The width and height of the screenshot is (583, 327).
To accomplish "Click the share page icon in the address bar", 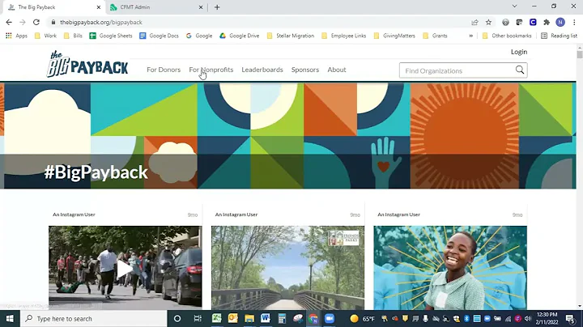I will pos(474,23).
